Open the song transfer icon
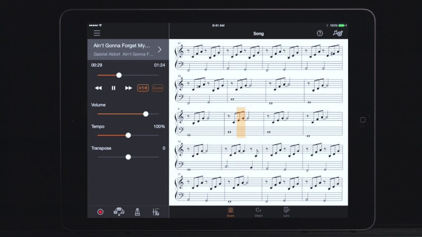 [120, 212]
